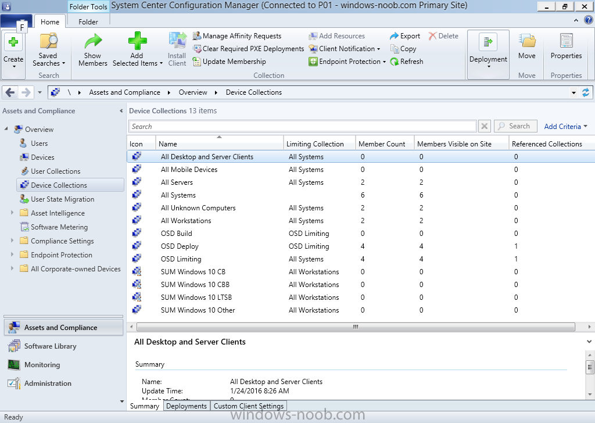Open Custom Client Settings tab

pos(249,406)
